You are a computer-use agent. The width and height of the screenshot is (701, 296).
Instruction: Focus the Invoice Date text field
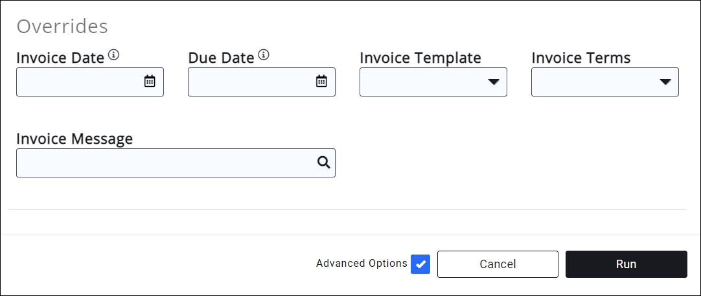[78, 82]
